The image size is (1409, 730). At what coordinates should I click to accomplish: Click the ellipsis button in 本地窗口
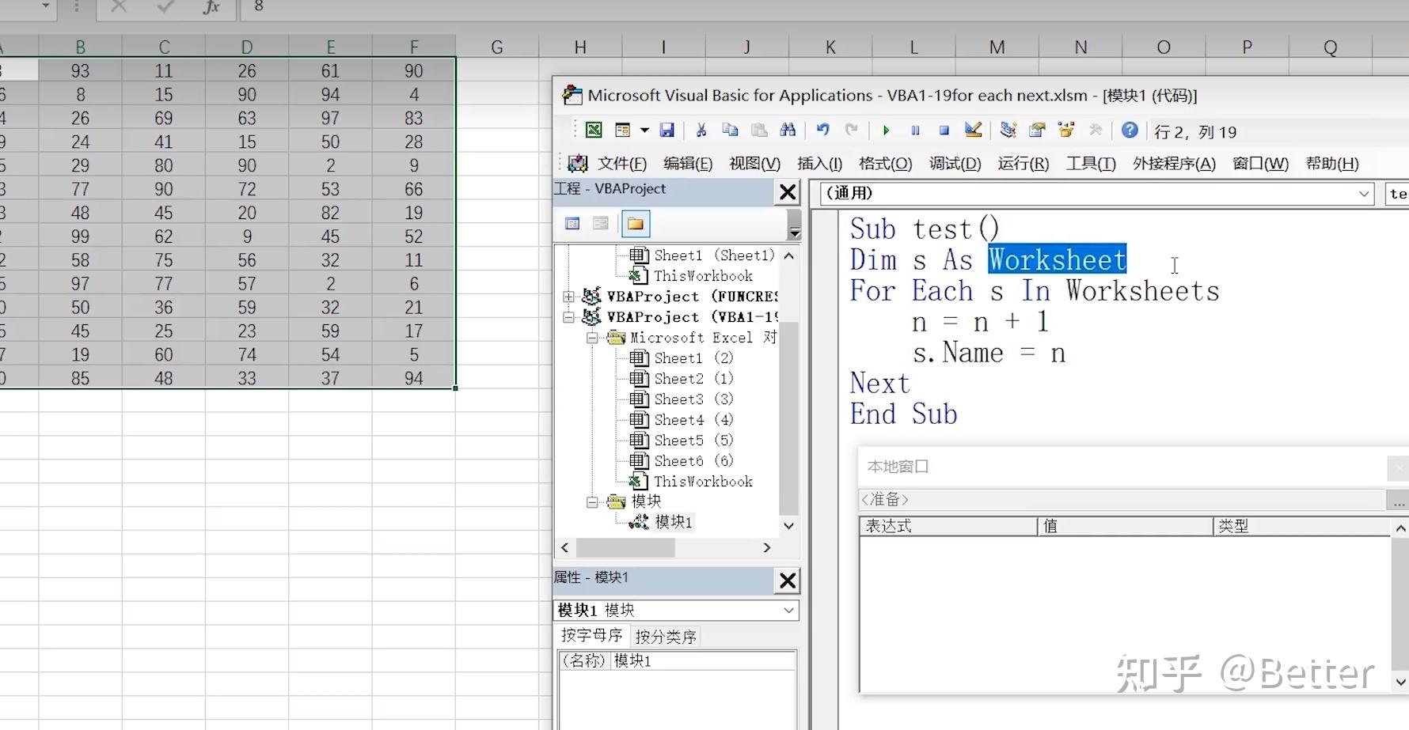(x=1398, y=501)
